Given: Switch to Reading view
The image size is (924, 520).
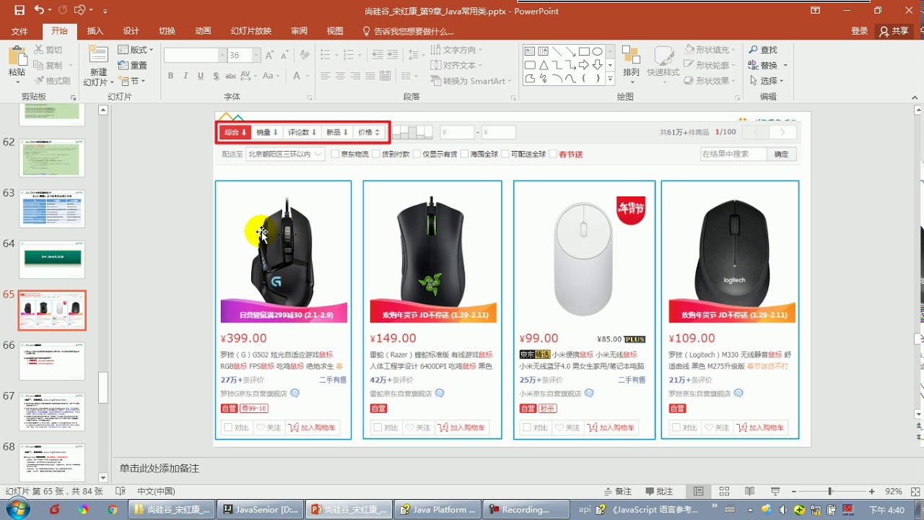Looking at the screenshot, I should point(750,491).
